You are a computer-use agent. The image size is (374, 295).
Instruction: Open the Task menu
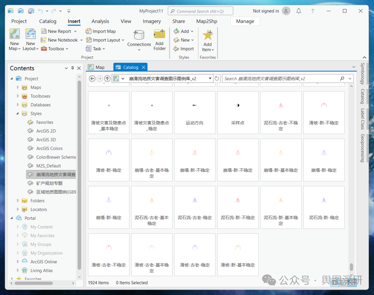[96, 49]
